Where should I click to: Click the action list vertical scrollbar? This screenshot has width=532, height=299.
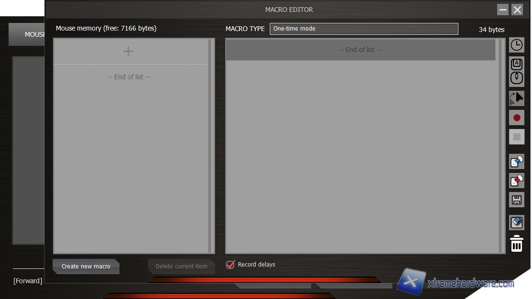(x=500, y=146)
